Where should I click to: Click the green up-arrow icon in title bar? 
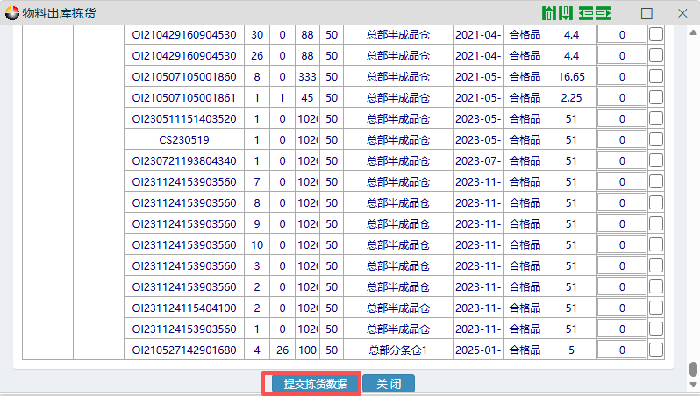[549, 13]
